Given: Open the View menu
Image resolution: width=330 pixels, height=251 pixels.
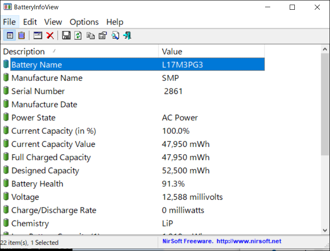Looking at the screenshot, I should [x=53, y=22].
